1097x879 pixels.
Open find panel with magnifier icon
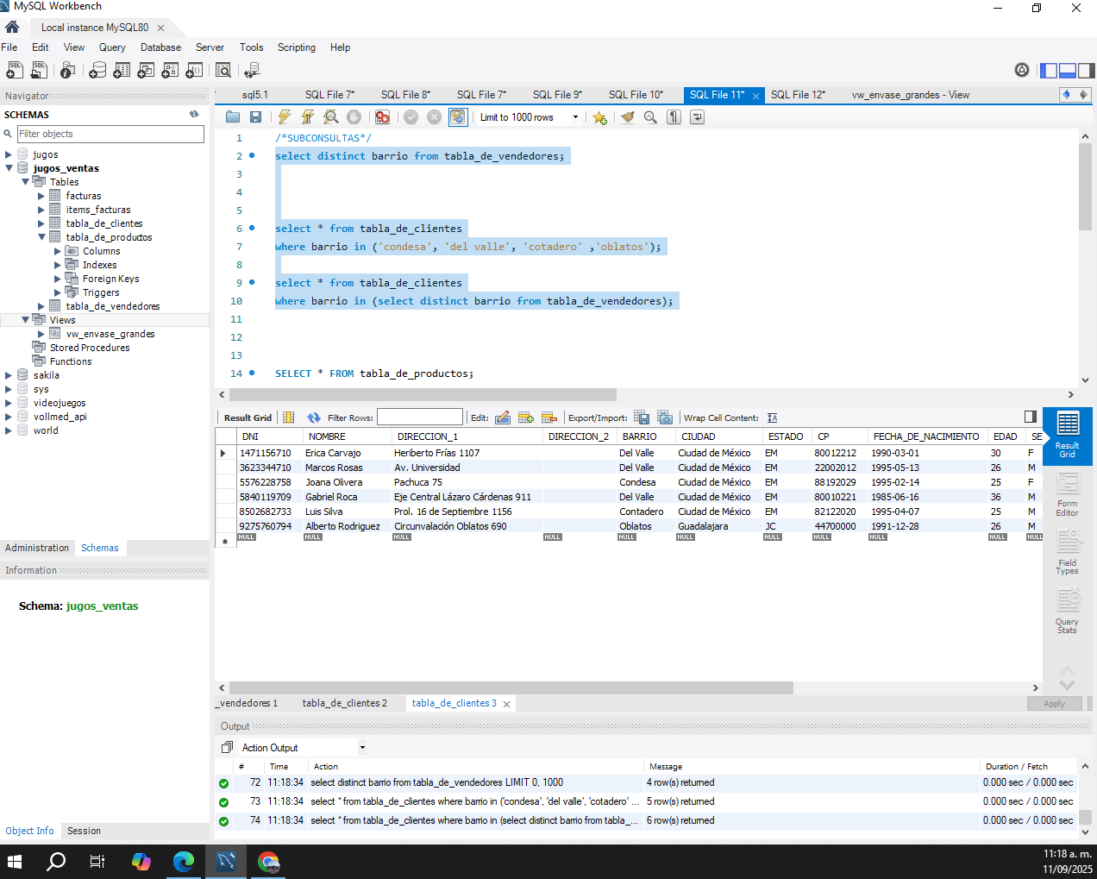click(x=650, y=117)
